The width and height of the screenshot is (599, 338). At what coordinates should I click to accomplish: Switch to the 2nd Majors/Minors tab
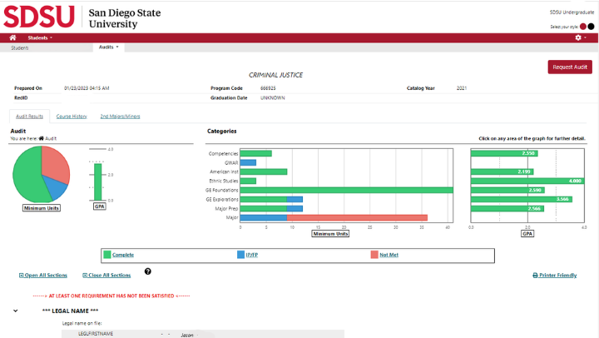tap(120, 116)
